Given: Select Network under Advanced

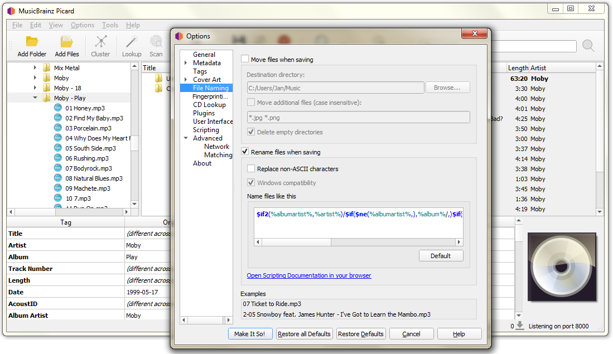Looking at the screenshot, I should tap(216, 147).
